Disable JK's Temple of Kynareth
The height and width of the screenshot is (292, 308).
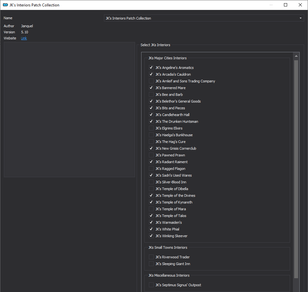point(151,202)
